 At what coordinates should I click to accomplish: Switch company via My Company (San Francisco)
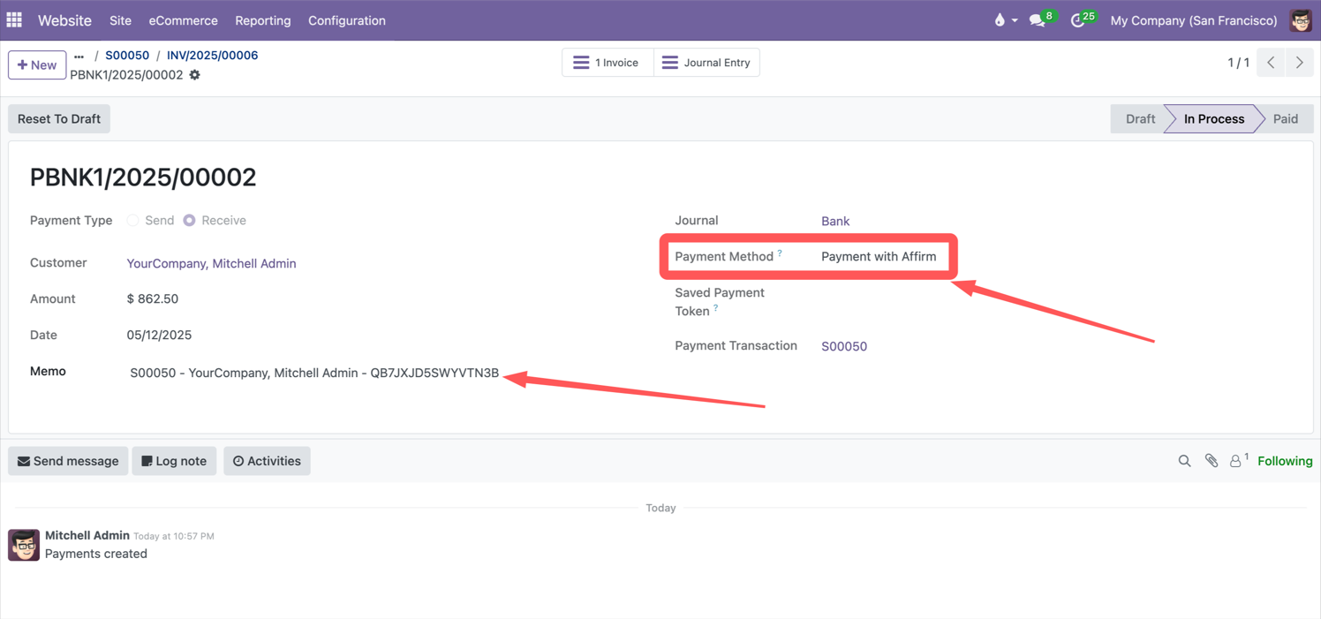point(1193,20)
